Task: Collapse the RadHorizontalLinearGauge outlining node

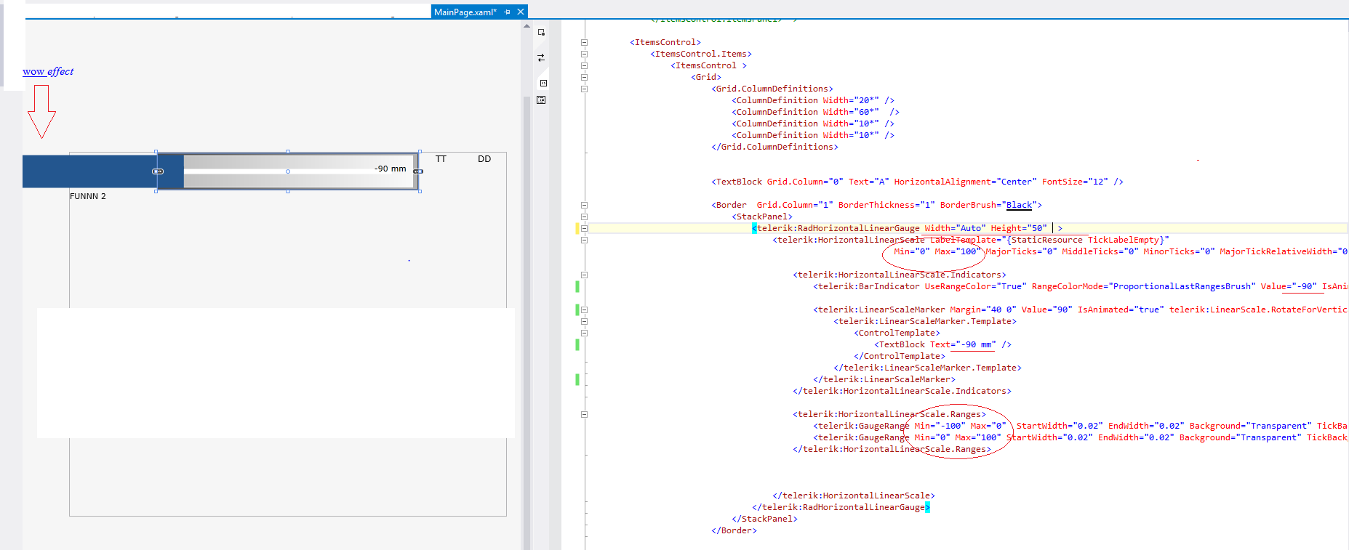Action: [584, 228]
